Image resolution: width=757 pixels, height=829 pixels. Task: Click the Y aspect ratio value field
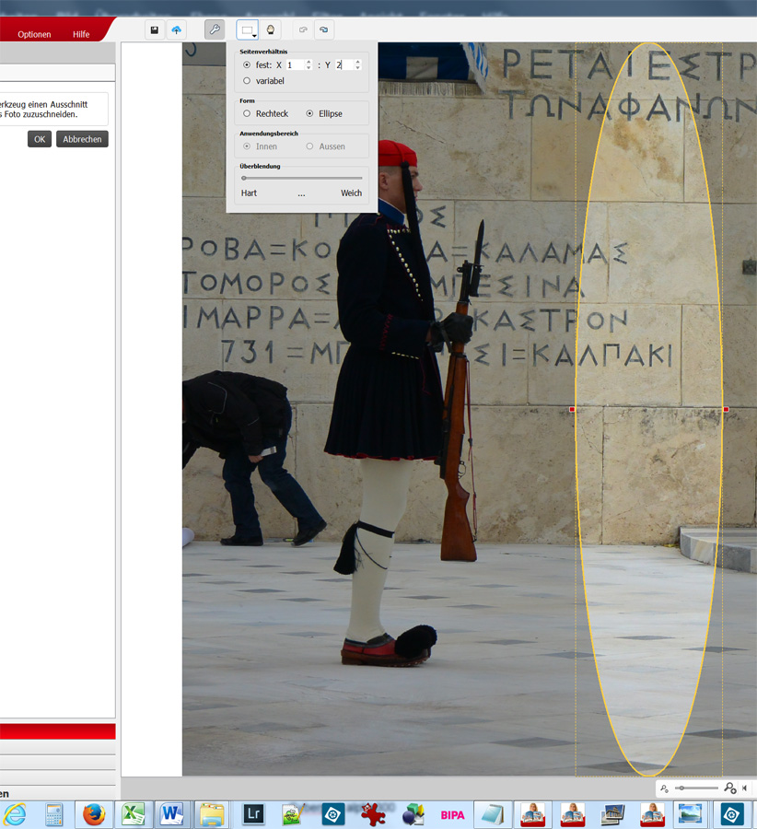[x=344, y=65]
